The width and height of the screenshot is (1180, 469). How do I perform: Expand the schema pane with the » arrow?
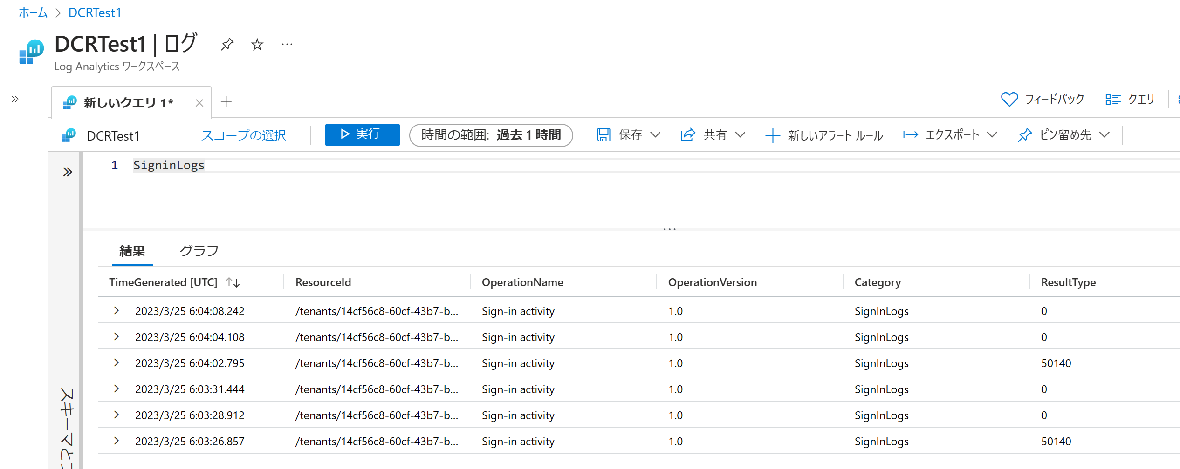click(67, 172)
